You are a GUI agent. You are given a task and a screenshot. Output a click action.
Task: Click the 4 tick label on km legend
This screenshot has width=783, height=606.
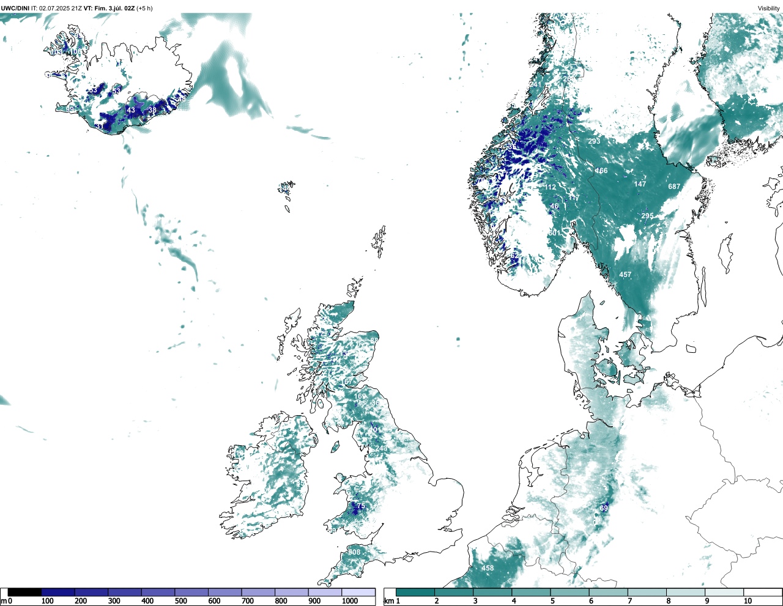tap(514, 601)
